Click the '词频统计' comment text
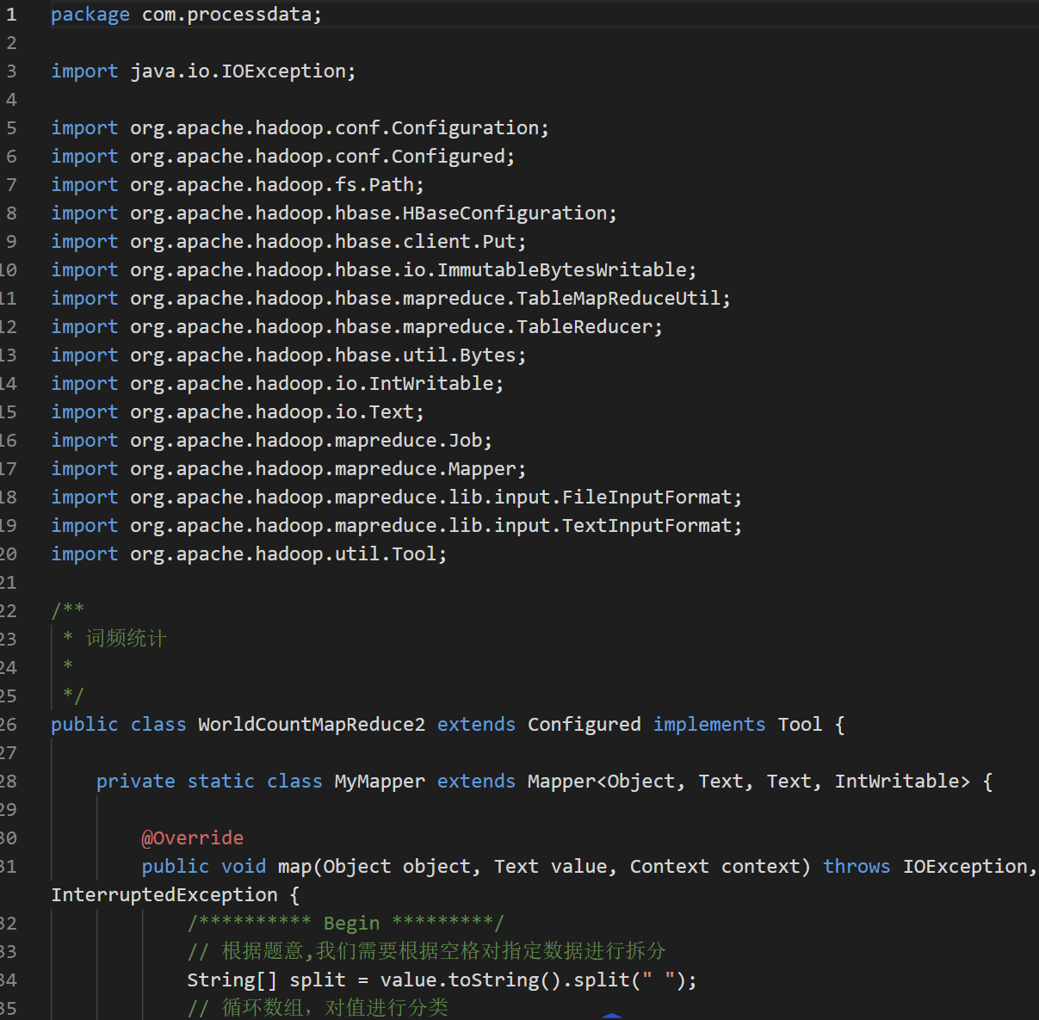Viewport: 1039px width, 1020px height. point(126,639)
